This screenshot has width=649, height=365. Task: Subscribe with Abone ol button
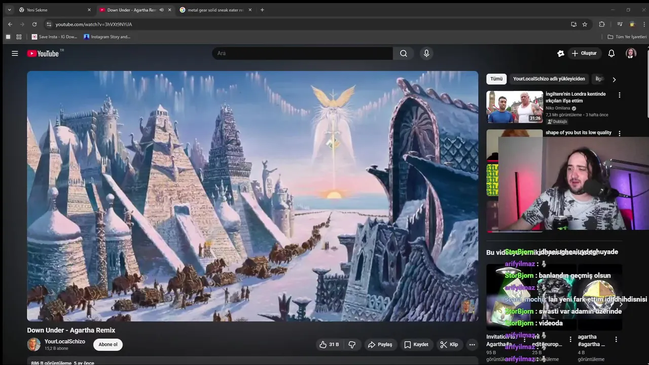[108, 345]
